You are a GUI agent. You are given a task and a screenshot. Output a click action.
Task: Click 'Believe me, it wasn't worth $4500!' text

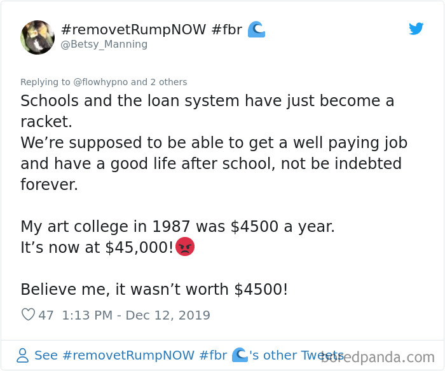154,289
